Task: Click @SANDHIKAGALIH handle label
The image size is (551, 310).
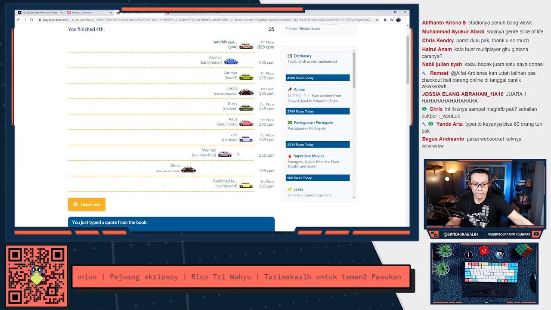Action: click(x=460, y=234)
